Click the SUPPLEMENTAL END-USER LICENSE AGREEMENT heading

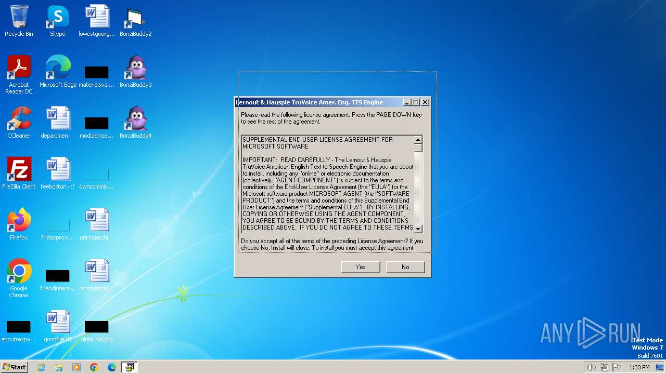click(317, 143)
